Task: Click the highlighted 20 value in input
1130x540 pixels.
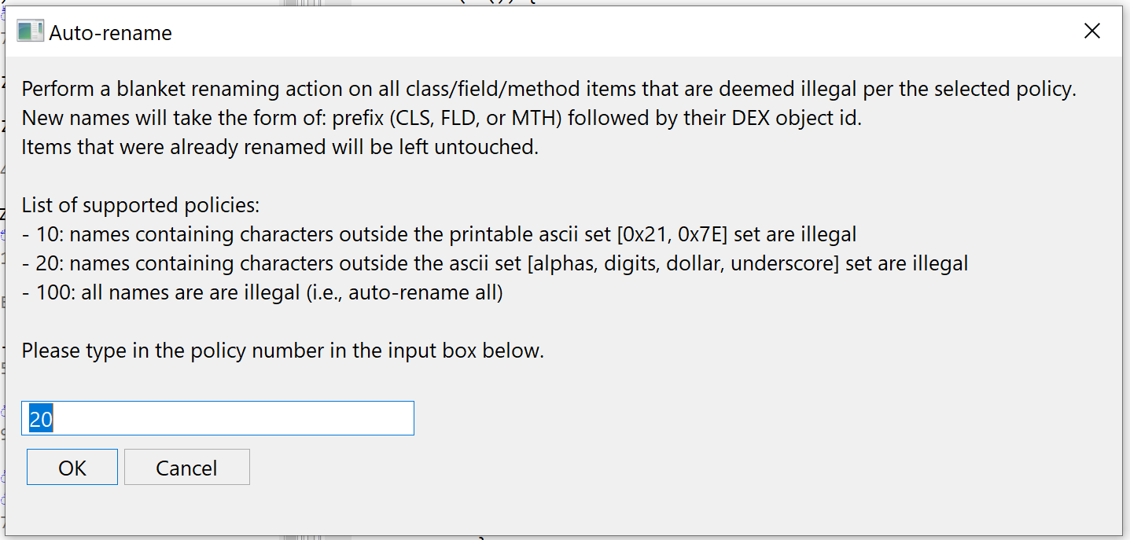Action: [x=41, y=419]
